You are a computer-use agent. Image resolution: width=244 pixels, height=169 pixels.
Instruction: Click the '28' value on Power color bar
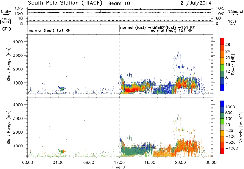[x=228, y=45]
